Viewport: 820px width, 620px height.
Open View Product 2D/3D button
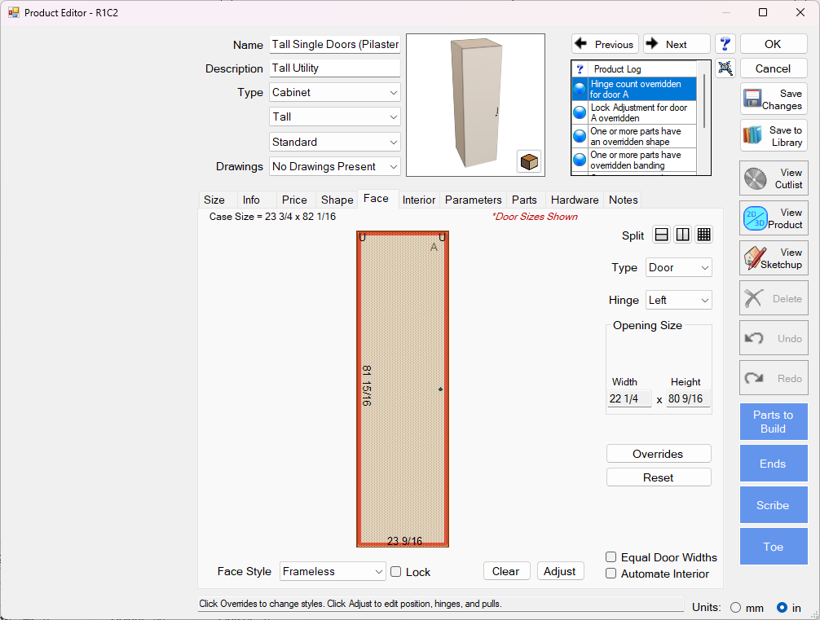coord(774,218)
